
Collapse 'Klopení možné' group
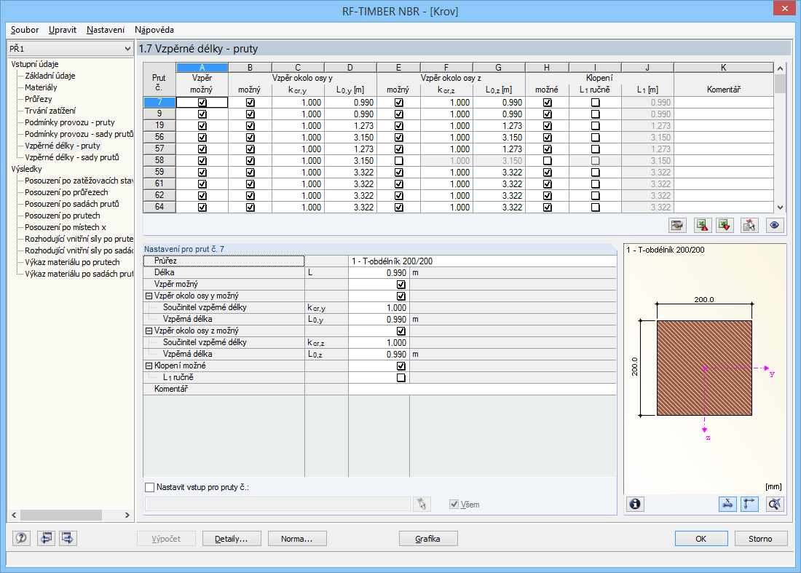coord(149,366)
